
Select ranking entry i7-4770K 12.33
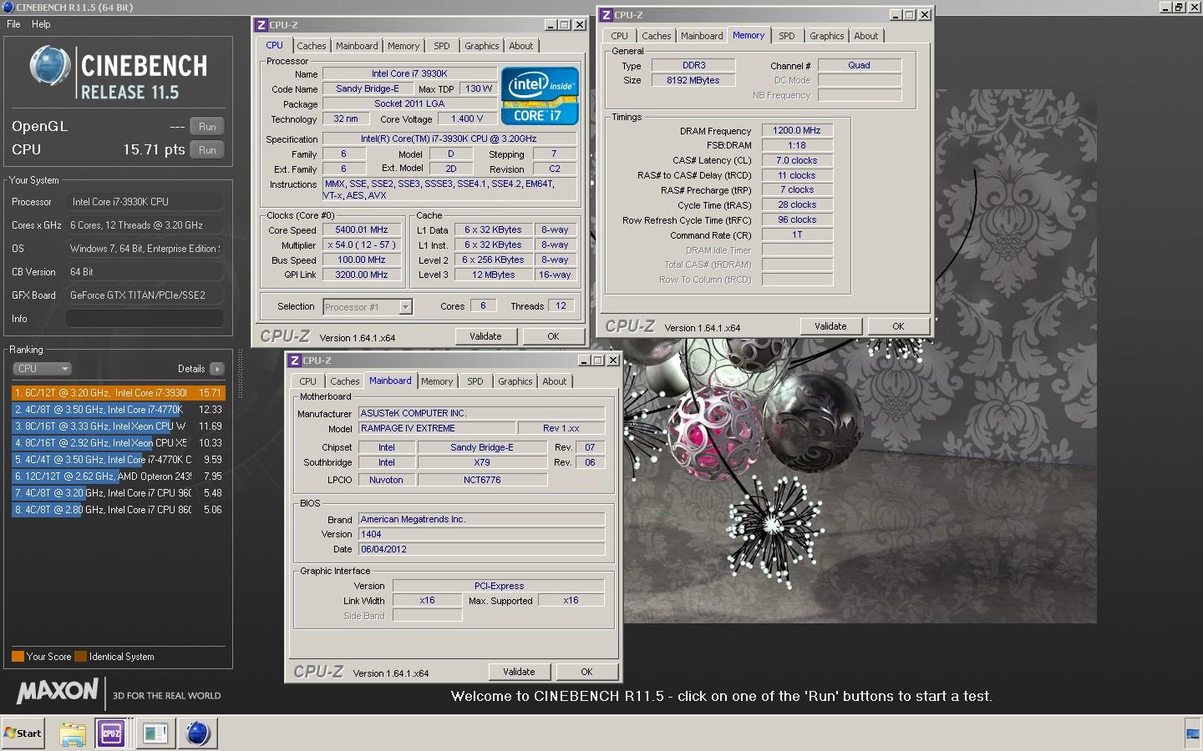(x=119, y=410)
